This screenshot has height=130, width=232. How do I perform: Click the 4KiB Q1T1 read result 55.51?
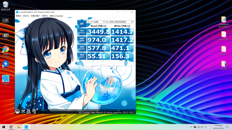point(99,56)
